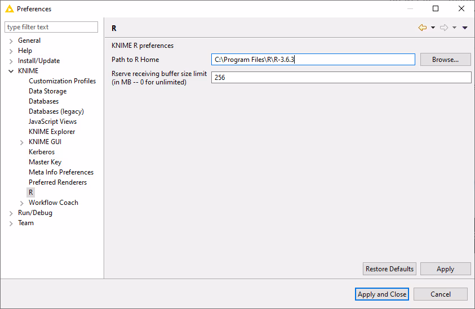Click the Browse button for R Home
Image resolution: width=475 pixels, height=309 pixels.
pyautogui.click(x=445, y=60)
